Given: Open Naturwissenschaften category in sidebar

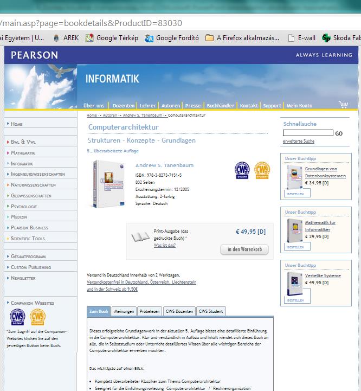Looking at the screenshot, I should point(33,185).
